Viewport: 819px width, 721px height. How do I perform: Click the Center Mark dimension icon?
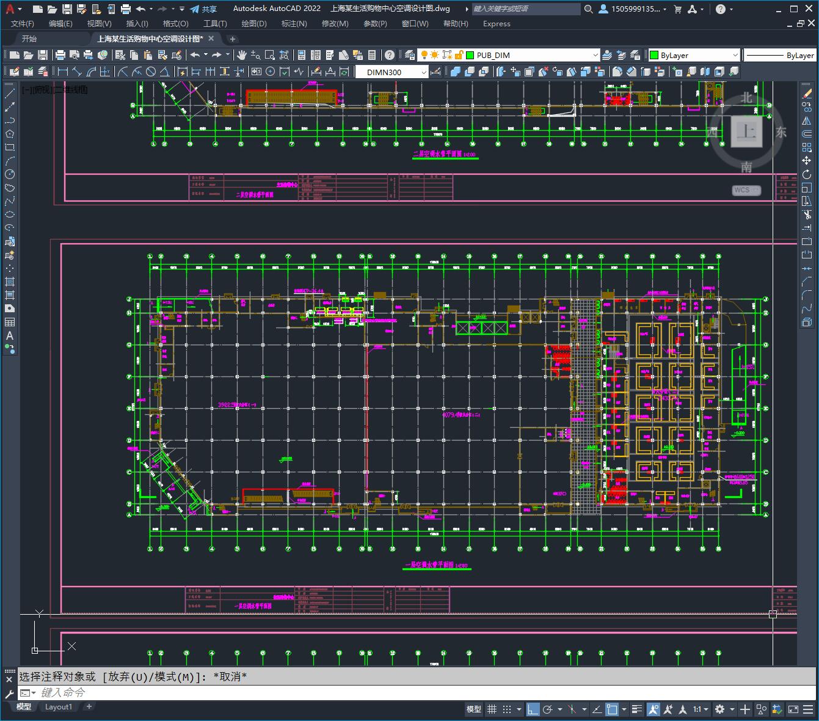(271, 71)
